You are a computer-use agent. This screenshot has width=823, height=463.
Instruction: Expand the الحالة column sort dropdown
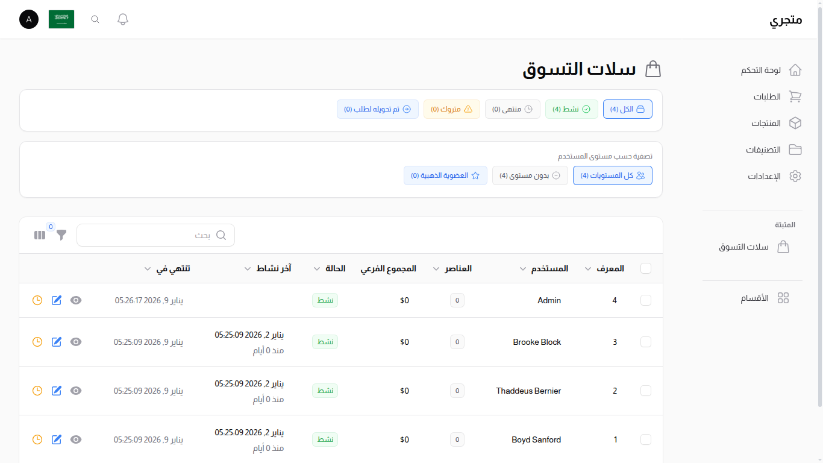click(317, 268)
